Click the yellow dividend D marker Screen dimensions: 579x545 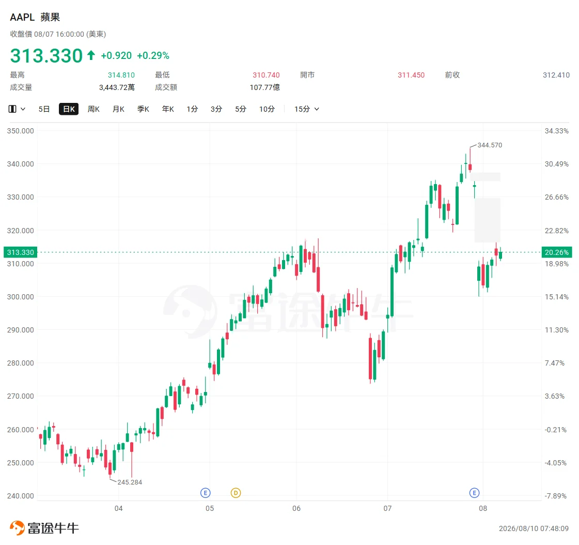click(x=236, y=493)
